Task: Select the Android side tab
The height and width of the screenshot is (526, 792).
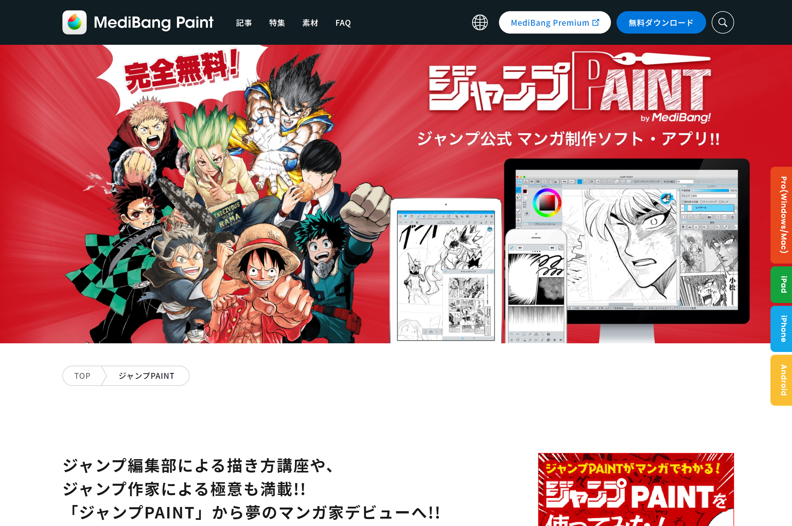Action: pyautogui.click(x=782, y=380)
